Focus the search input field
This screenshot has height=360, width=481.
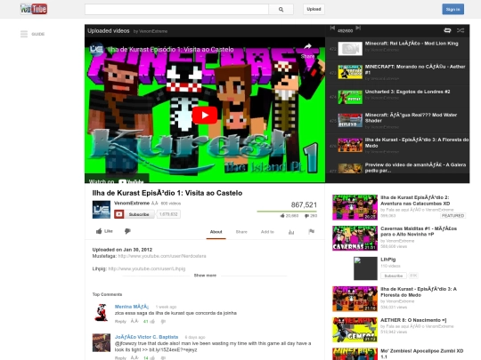point(176,10)
